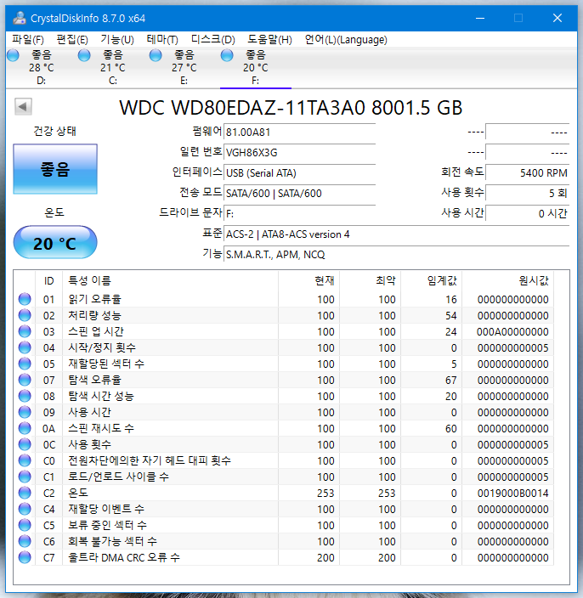
Task: Open the 디스크(D) menu
Action: tap(213, 40)
